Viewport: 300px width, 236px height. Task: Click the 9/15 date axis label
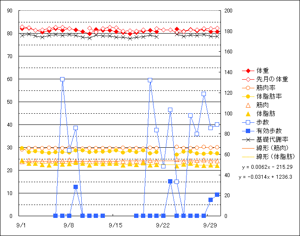point(115,225)
